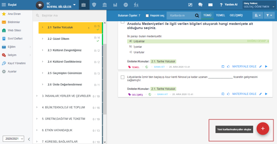Open the walking figures icon
This screenshot has height=144, width=277.
tap(136, 5)
